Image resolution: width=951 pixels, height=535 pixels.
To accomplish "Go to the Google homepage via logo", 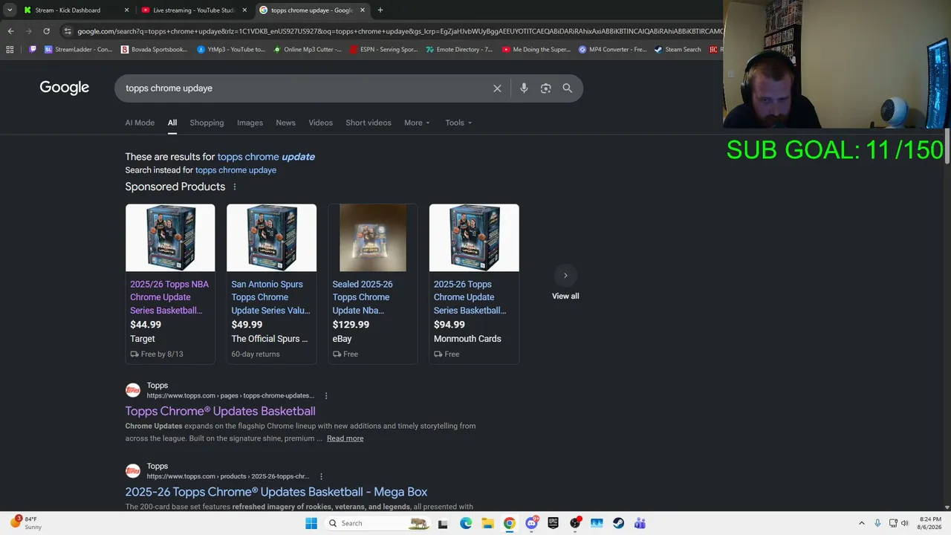I will click(x=64, y=88).
